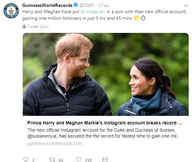Click the globe icon beside Tweeti Çevir
Viewport: 192px width, 162px height.
[x=24, y=26]
